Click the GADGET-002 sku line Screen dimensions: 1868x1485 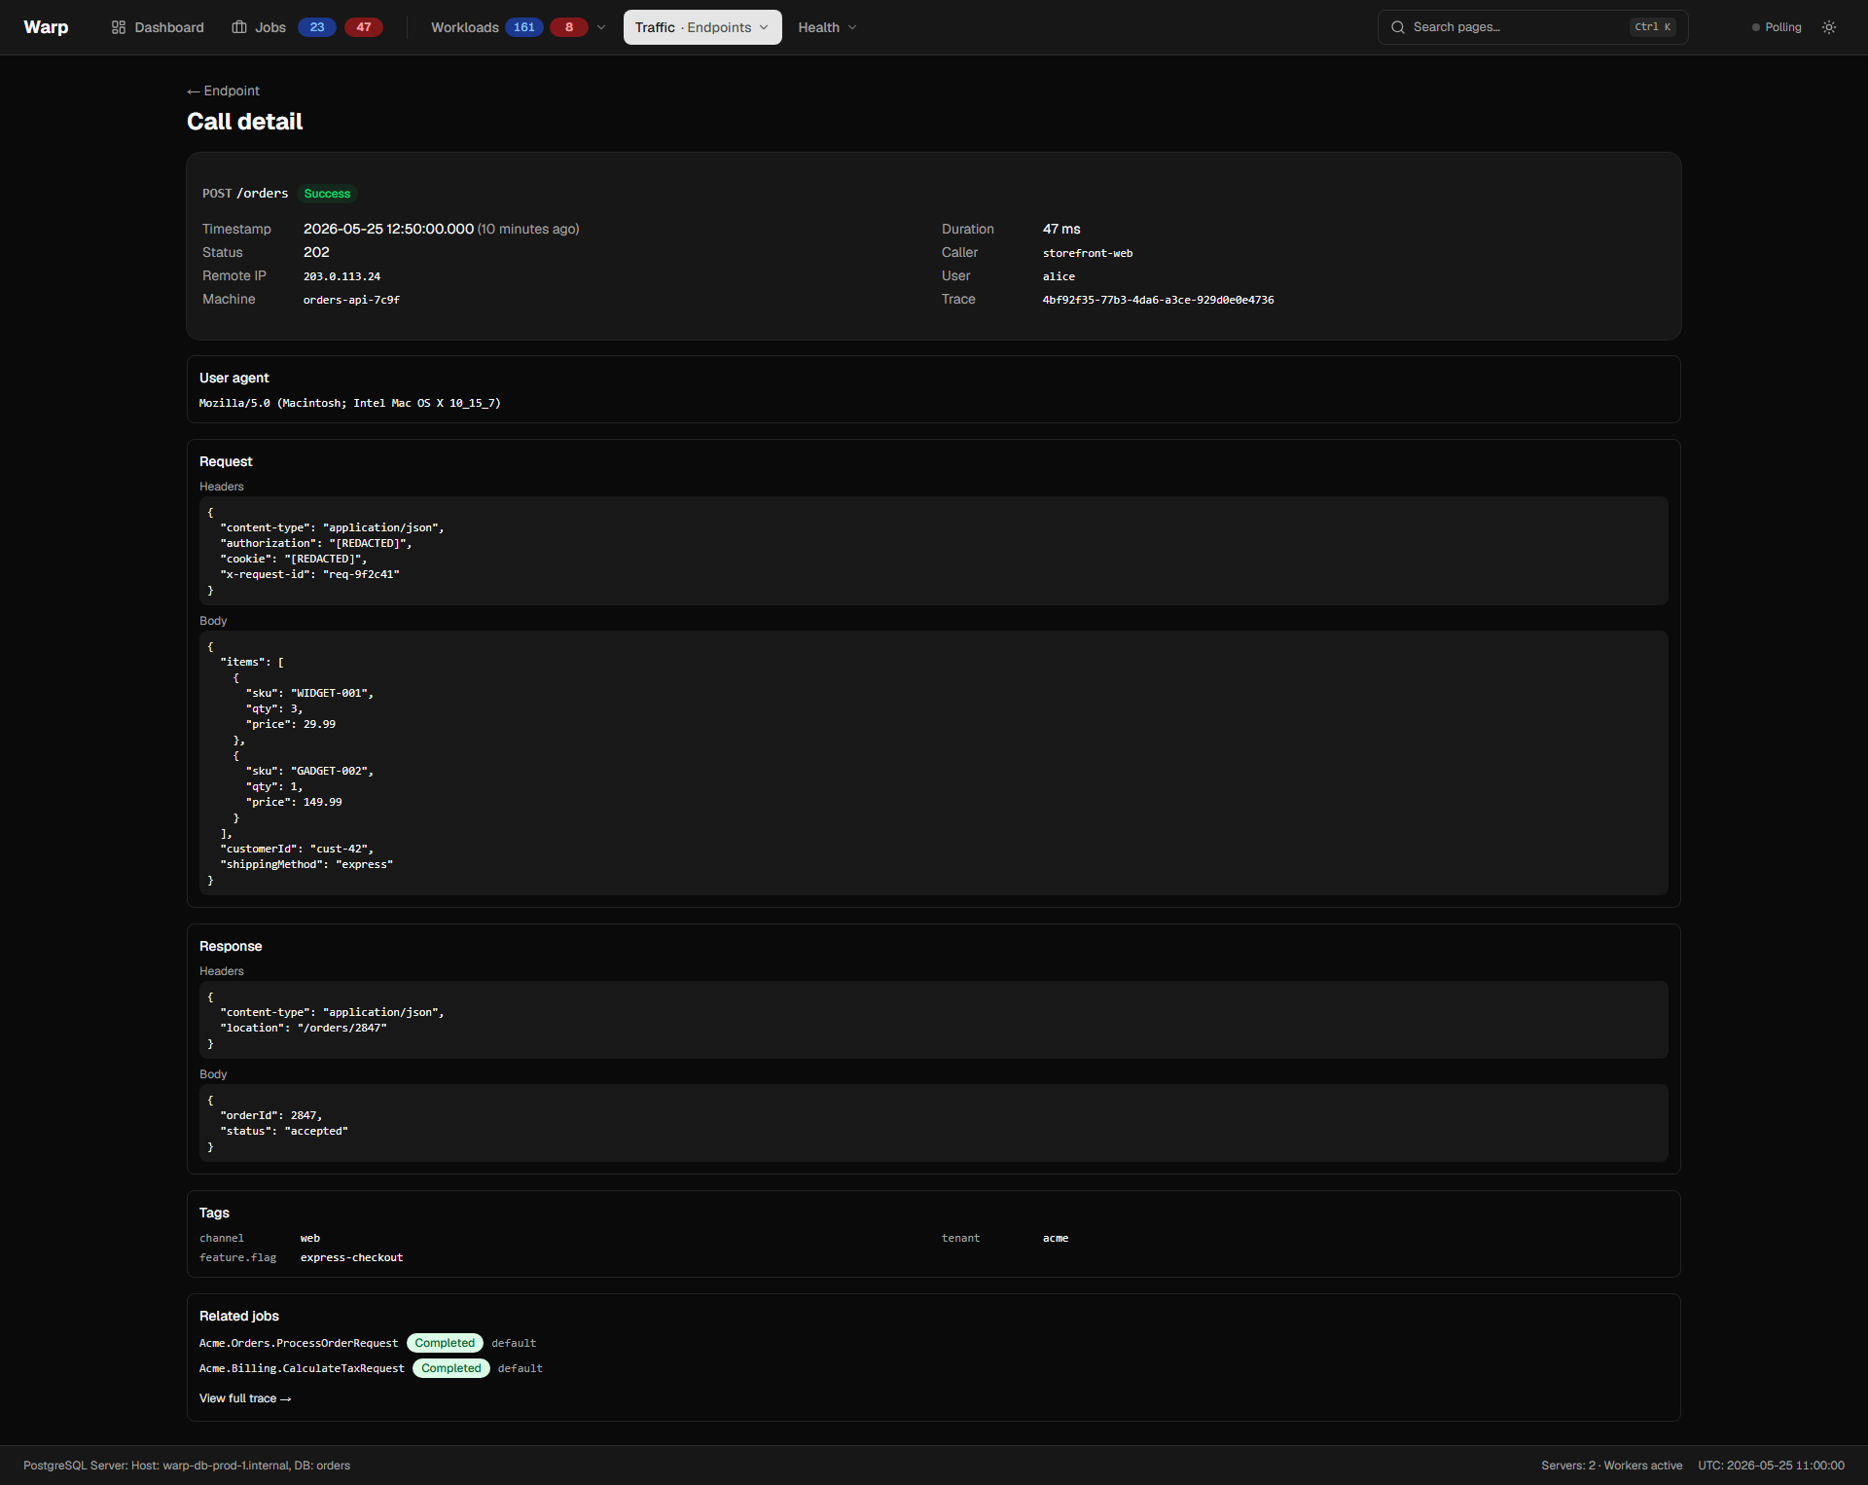(309, 771)
